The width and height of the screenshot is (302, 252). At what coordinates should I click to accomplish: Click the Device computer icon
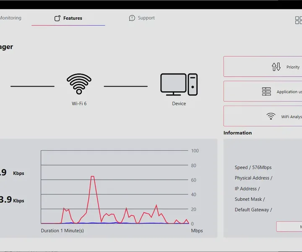[179, 84]
